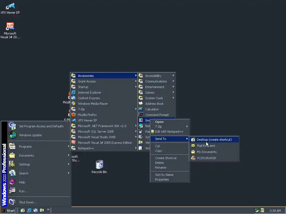Click Show Desktop quick launch icon on taskbar
This screenshot has width=286, height=214.
click(x=23, y=210)
